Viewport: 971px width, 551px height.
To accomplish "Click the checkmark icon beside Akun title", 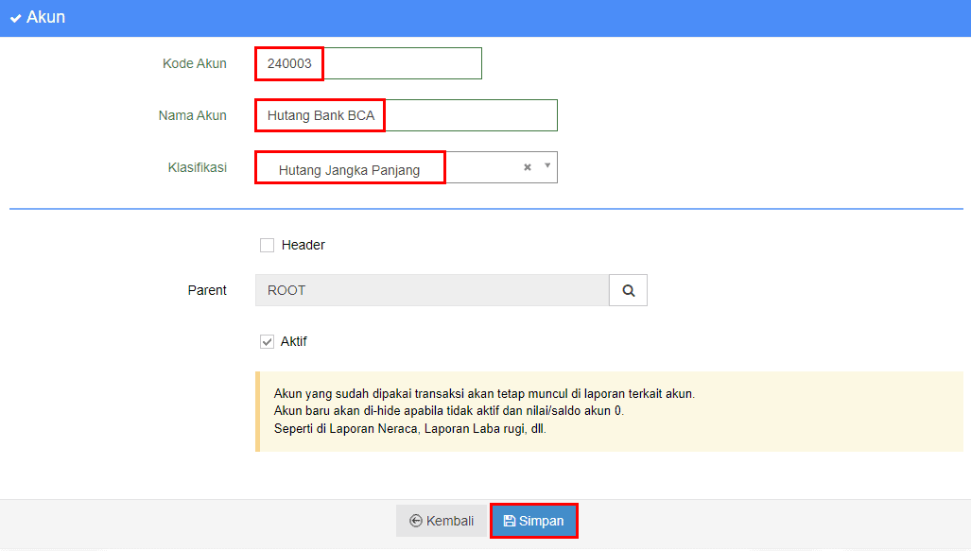I will (15, 18).
